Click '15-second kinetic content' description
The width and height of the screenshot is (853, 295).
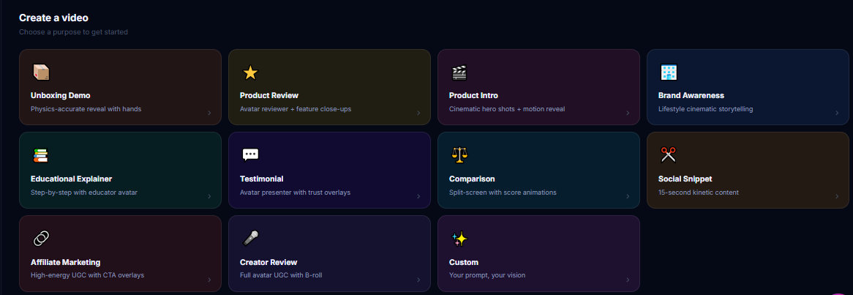point(699,192)
